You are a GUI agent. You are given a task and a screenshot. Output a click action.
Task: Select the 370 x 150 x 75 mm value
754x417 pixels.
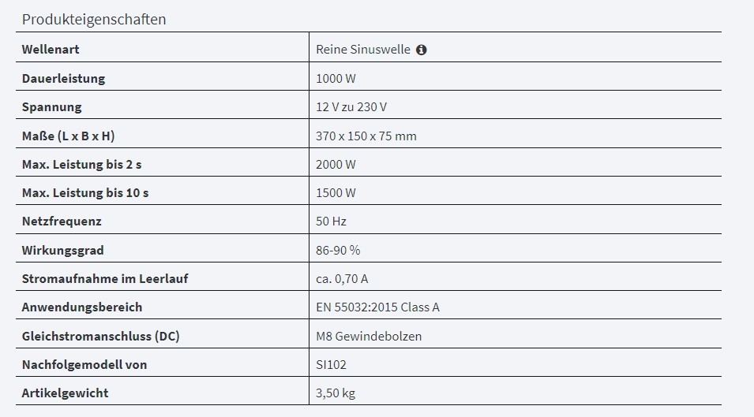click(x=366, y=136)
